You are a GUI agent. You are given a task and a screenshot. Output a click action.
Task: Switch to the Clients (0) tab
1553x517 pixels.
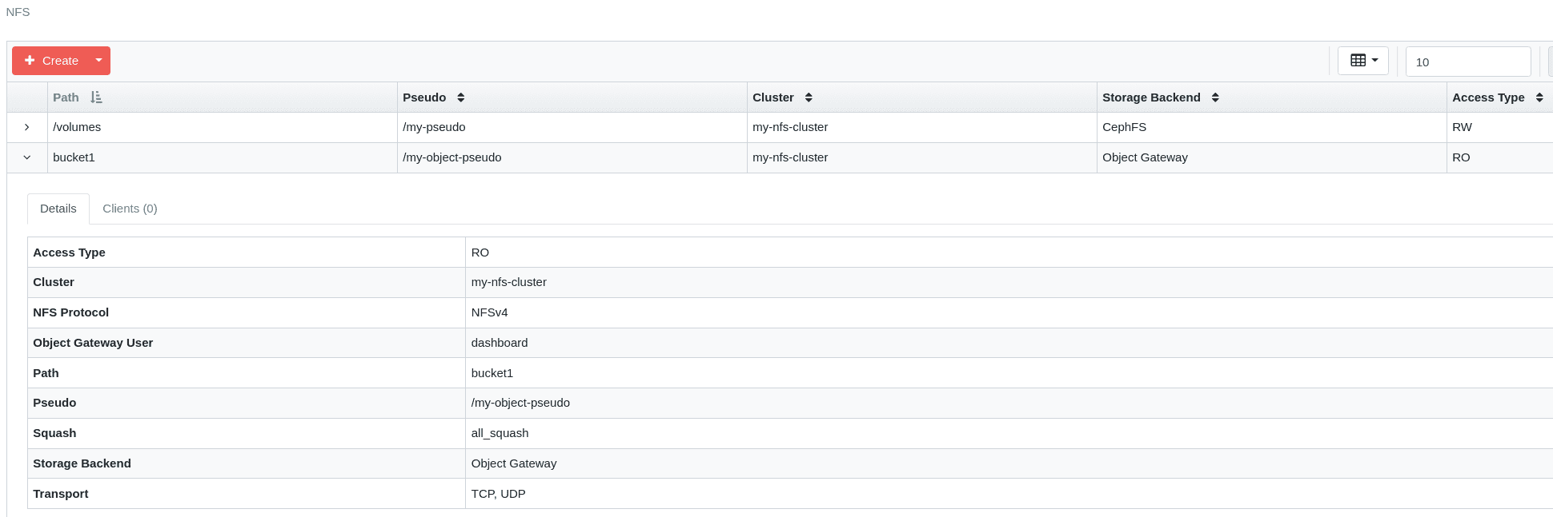[x=129, y=208]
